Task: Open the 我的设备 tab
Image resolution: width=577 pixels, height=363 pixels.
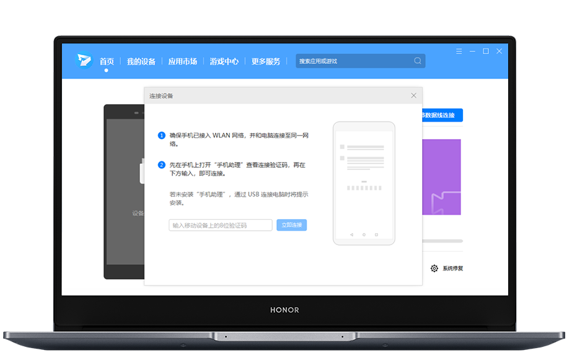Action: coord(141,61)
